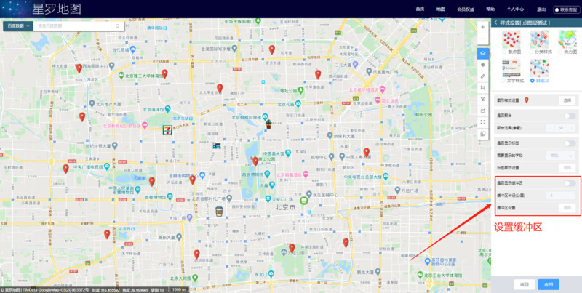582x293 pixels.
Task: Open the 地图 nav item
Action: click(441, 9)
